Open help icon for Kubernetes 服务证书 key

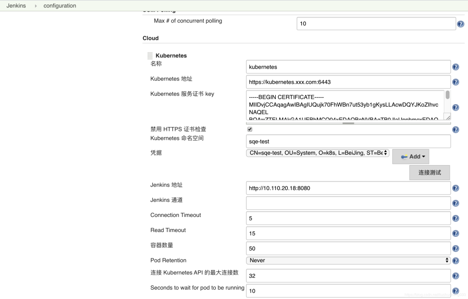[x=455, y=108]
